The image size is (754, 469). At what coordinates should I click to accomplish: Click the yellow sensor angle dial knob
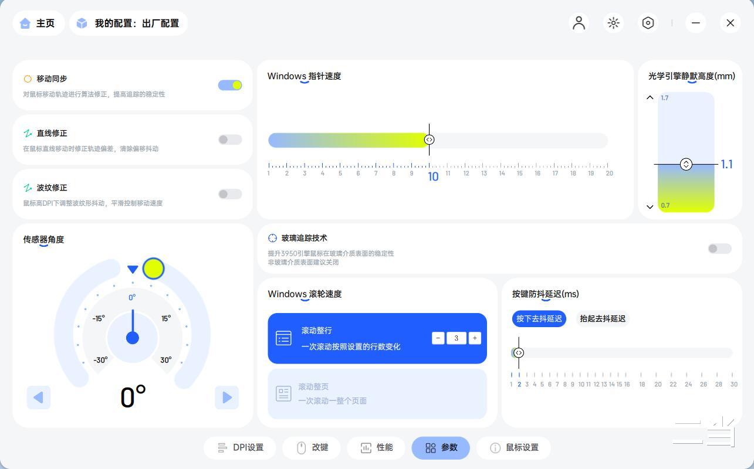coord(154,269)
